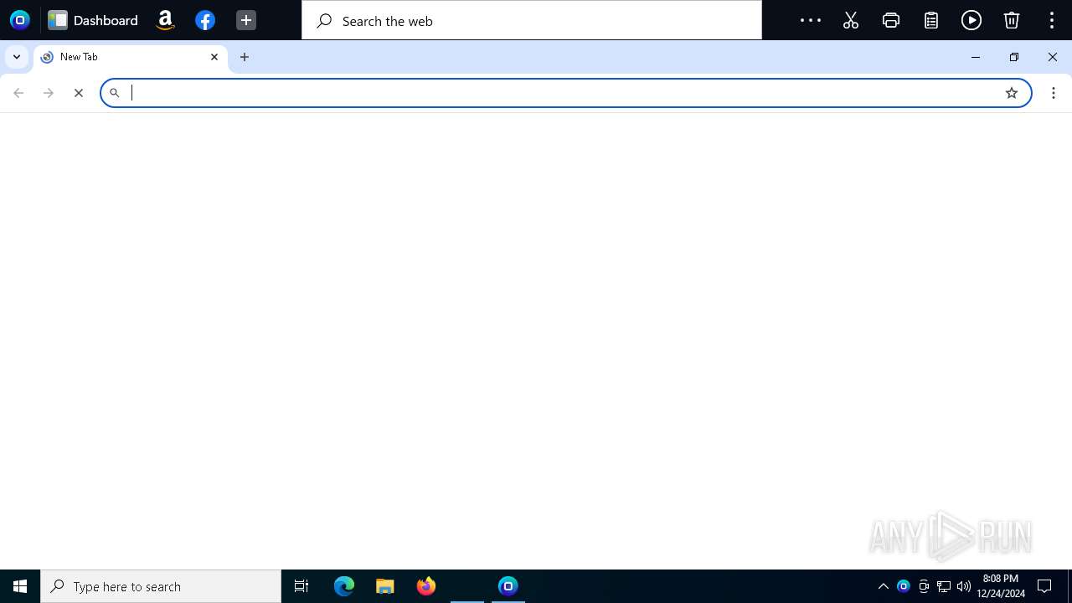Open File Explorer from the taskbar
This screenshot has height=603, width=1072.
(385, 586)
